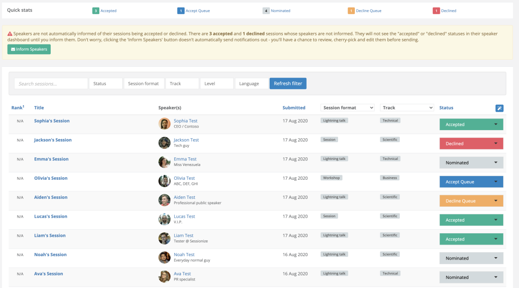The height and width of the screenshot is (288, 519).
Task: Click the Accept Queue count badge
Action: [x=180, y=11]
